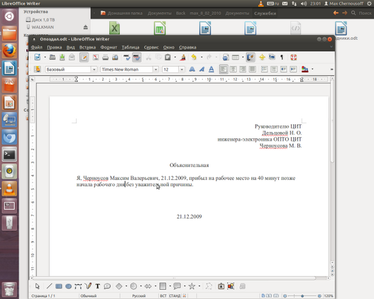This screenshot has height=299, width=374.
Task: Click the Decrease Indent icon
Action: click(x=284, y=69)
